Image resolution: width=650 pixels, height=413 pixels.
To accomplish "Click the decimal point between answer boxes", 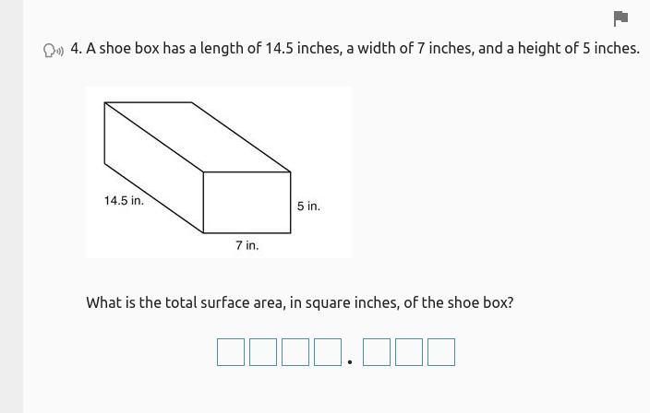I will [x=350, y=362].
